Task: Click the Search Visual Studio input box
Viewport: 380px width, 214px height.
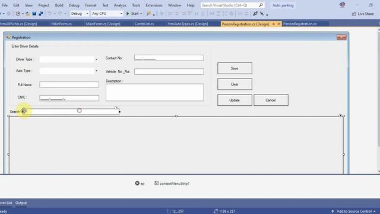Action: [x=229, y=5]
